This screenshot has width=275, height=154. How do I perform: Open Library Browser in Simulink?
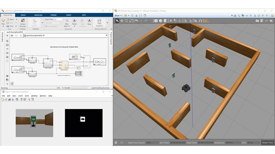[23, 23]
